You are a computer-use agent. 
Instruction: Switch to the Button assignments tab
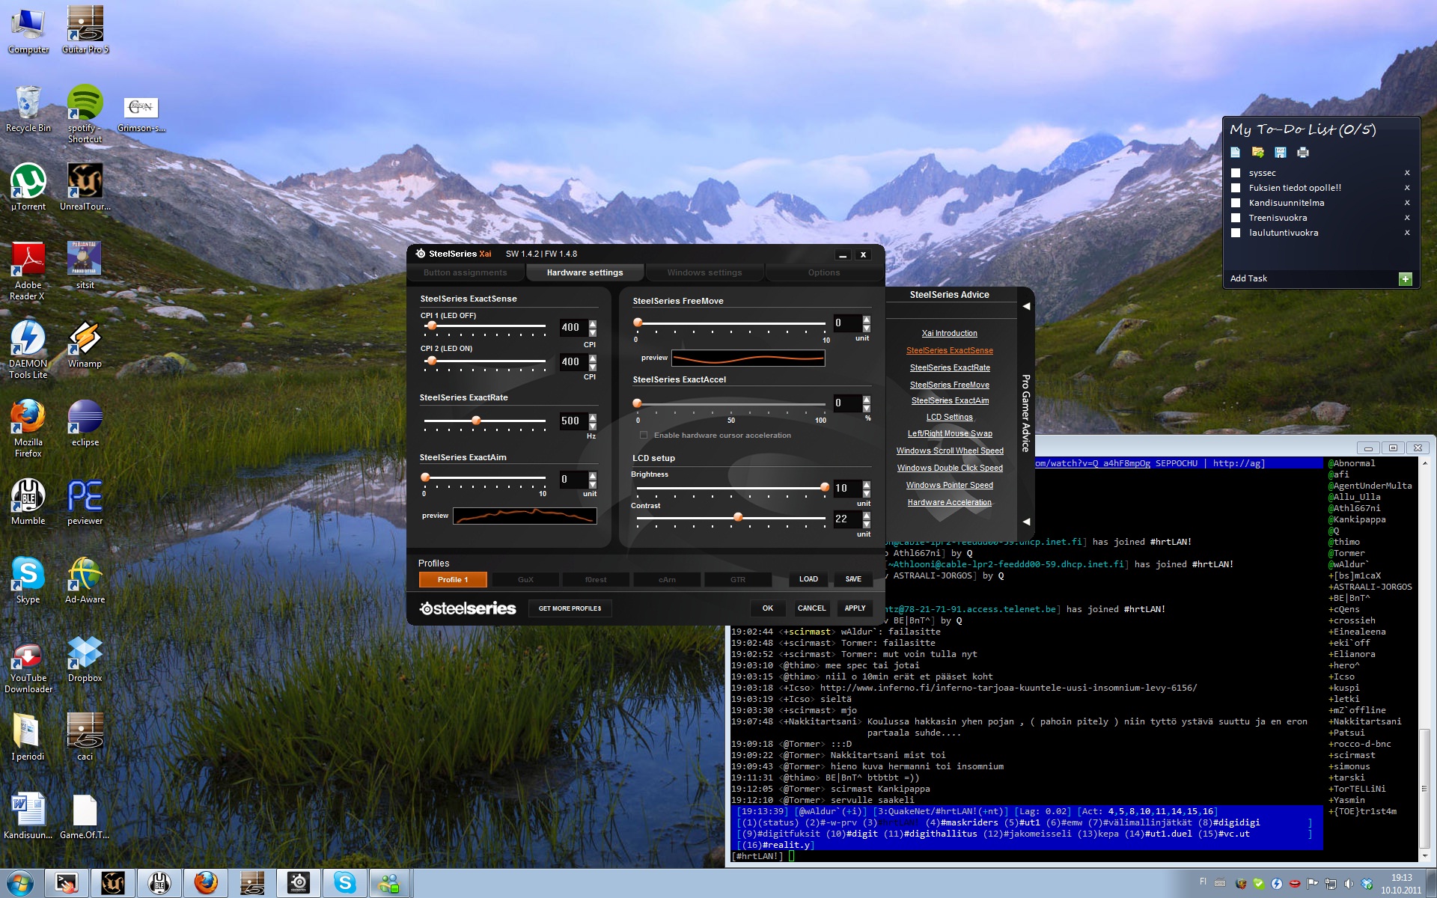click(x=465, y=272)
